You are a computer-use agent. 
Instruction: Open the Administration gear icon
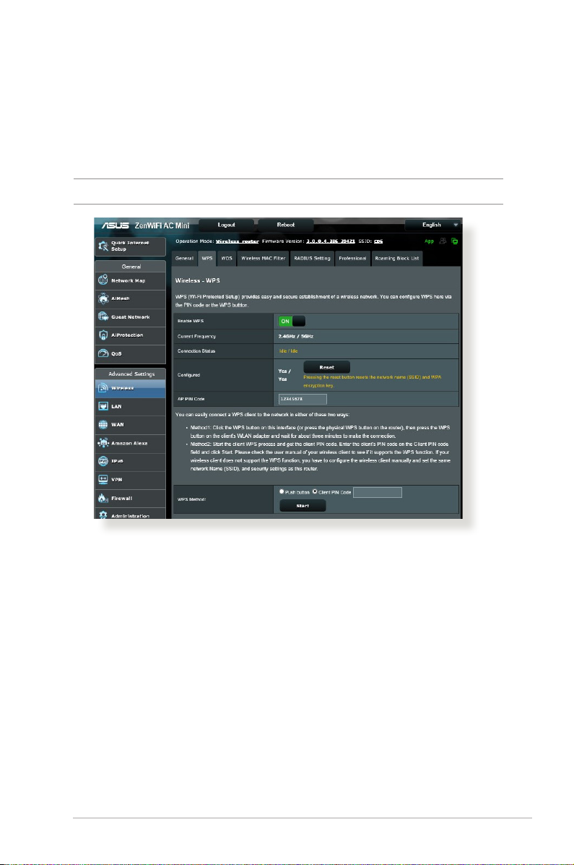point(103,515)
